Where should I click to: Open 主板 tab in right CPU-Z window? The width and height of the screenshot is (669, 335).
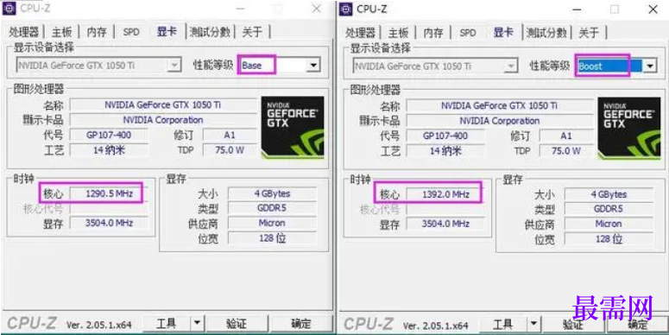coord(399,33)
